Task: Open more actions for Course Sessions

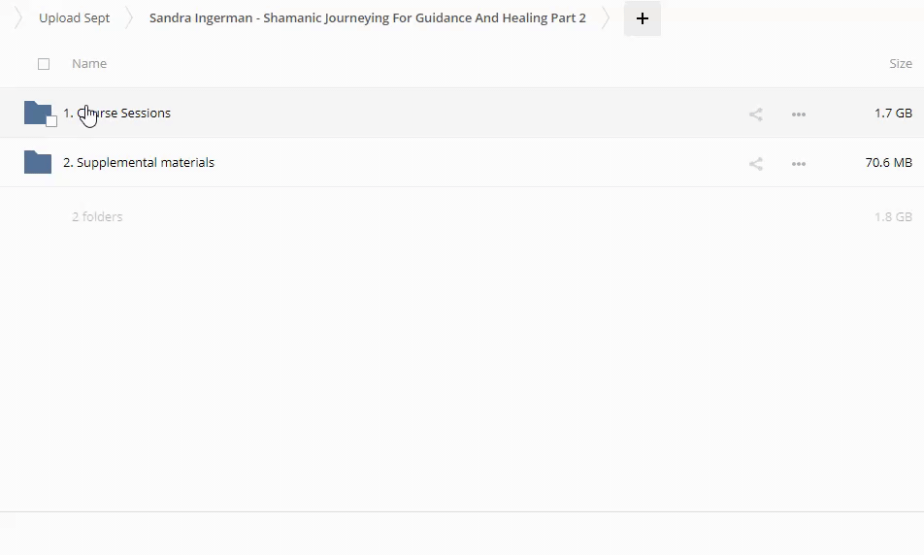Action: click(x=798, y=114)
